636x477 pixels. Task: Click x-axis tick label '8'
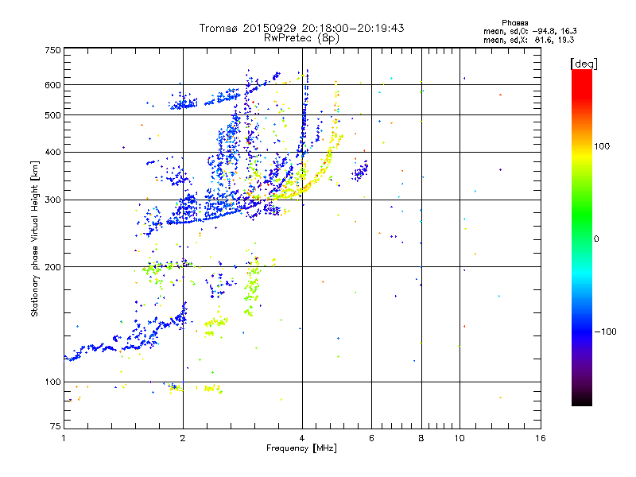(x=421, y=438)
